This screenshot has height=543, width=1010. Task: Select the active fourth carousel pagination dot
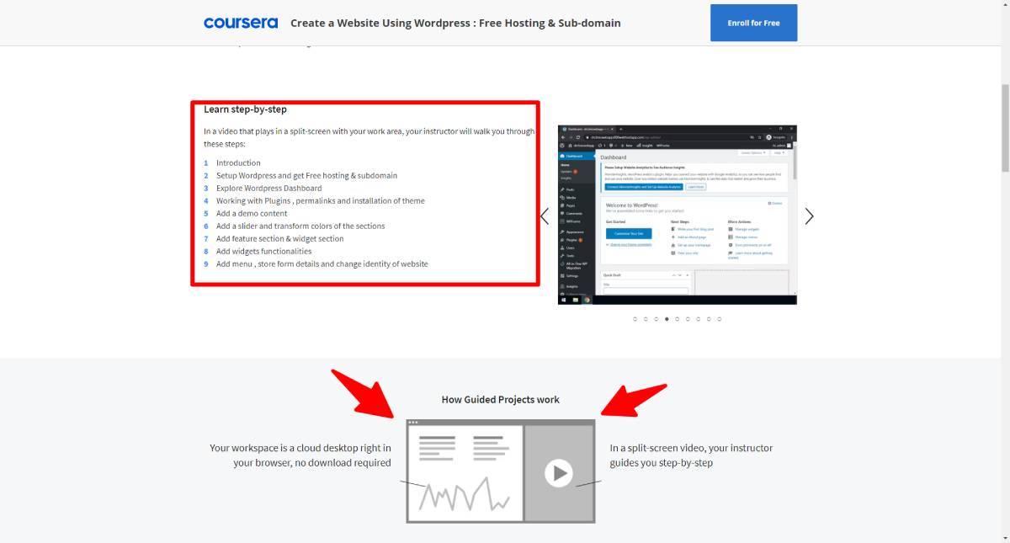coord(667,319)
